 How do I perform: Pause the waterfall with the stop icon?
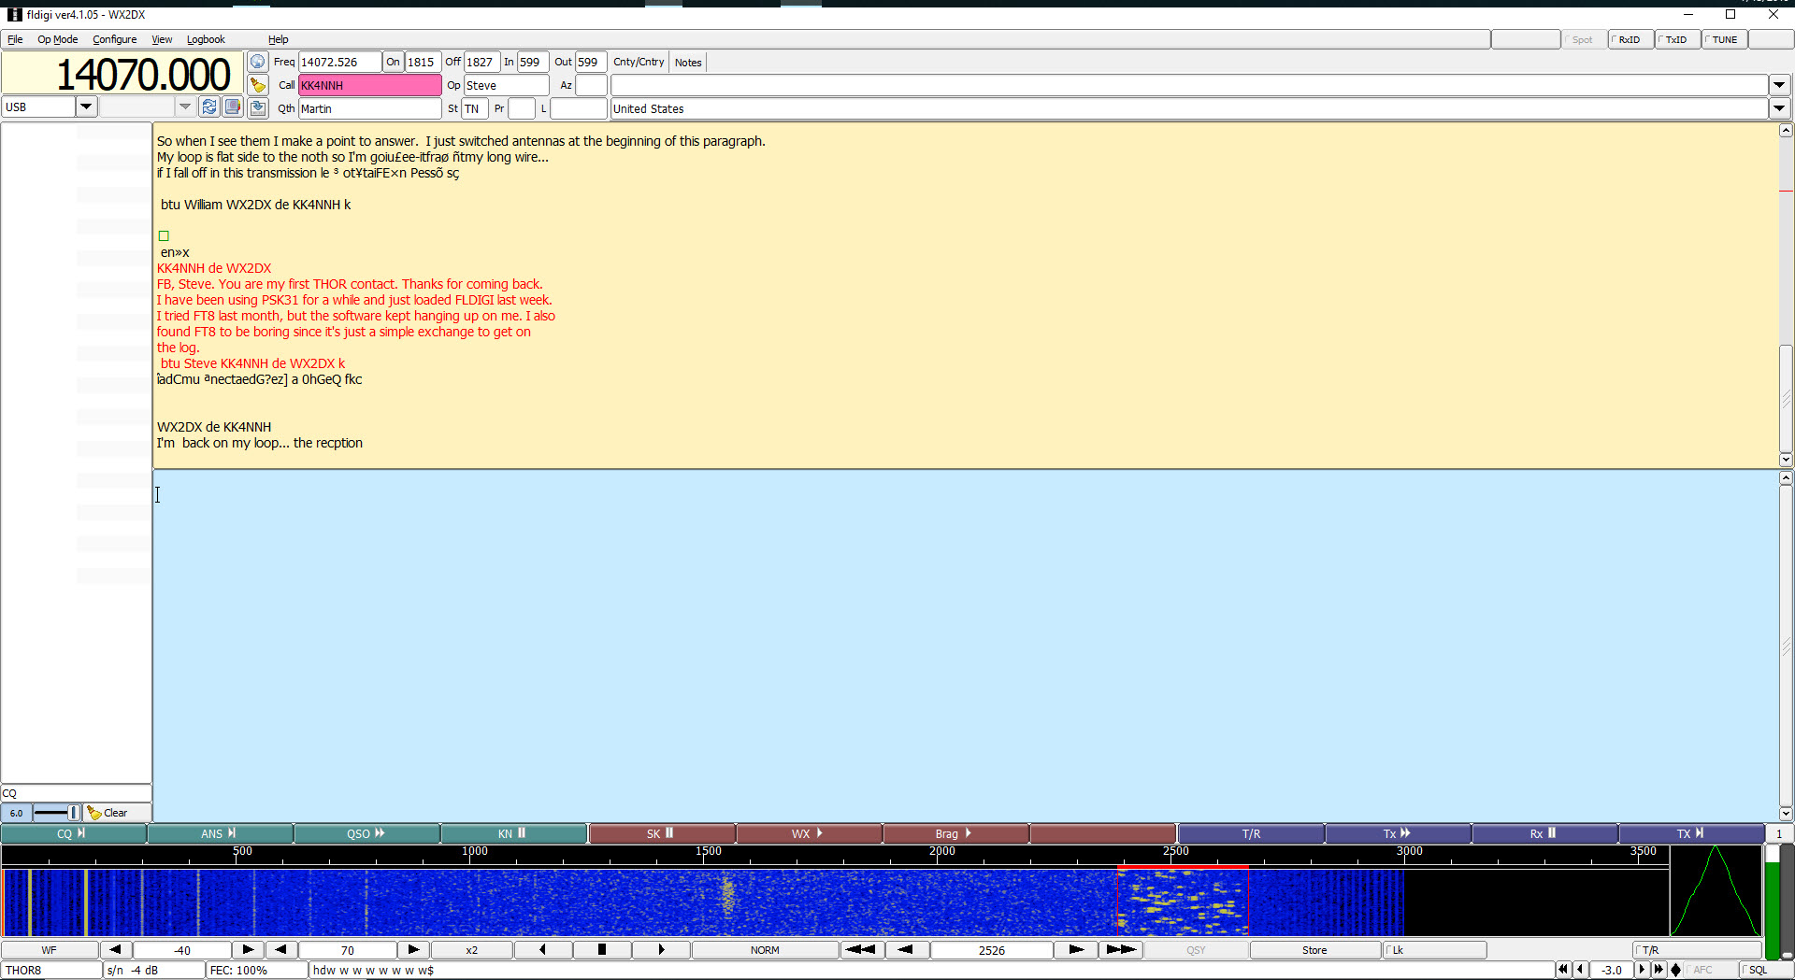point(601,950)
